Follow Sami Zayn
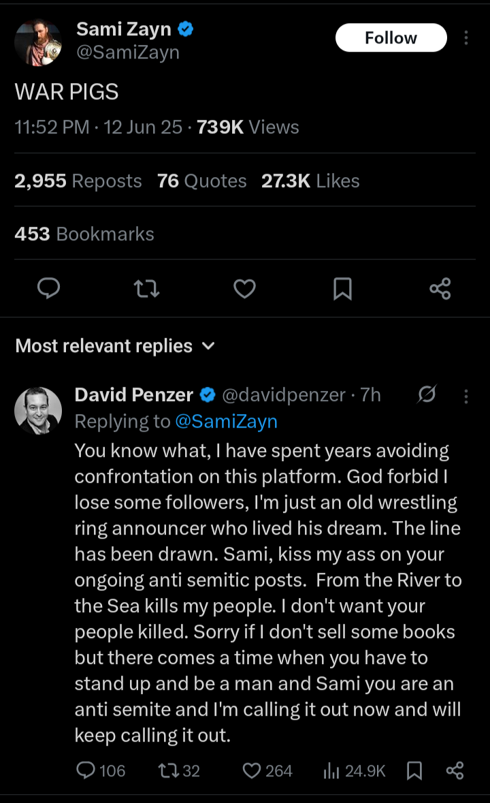The width and height of the screenshot is (490, 803). click(x=391, y=38)
